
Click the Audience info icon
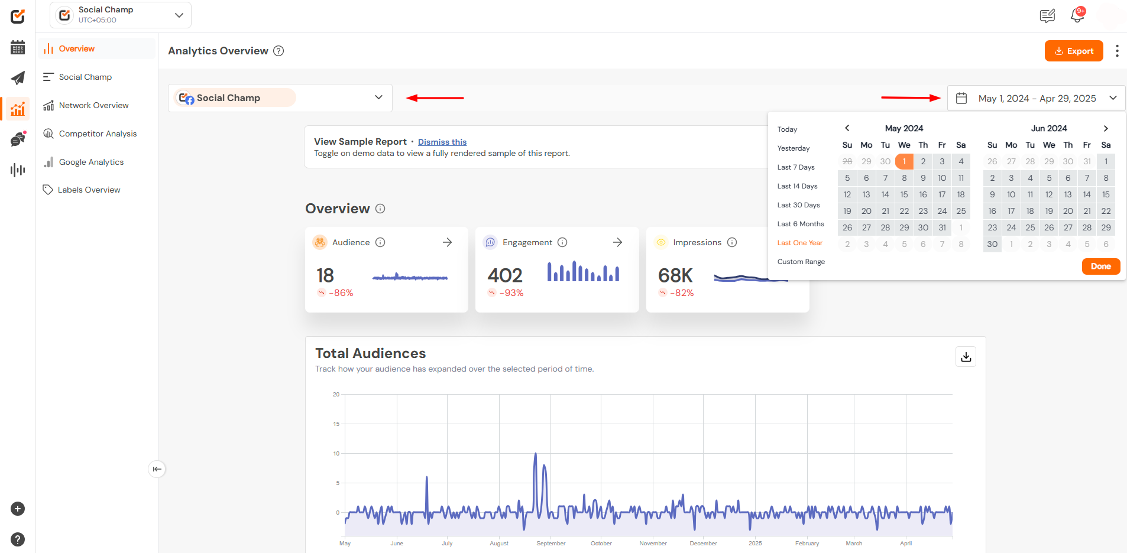(380, 242)
